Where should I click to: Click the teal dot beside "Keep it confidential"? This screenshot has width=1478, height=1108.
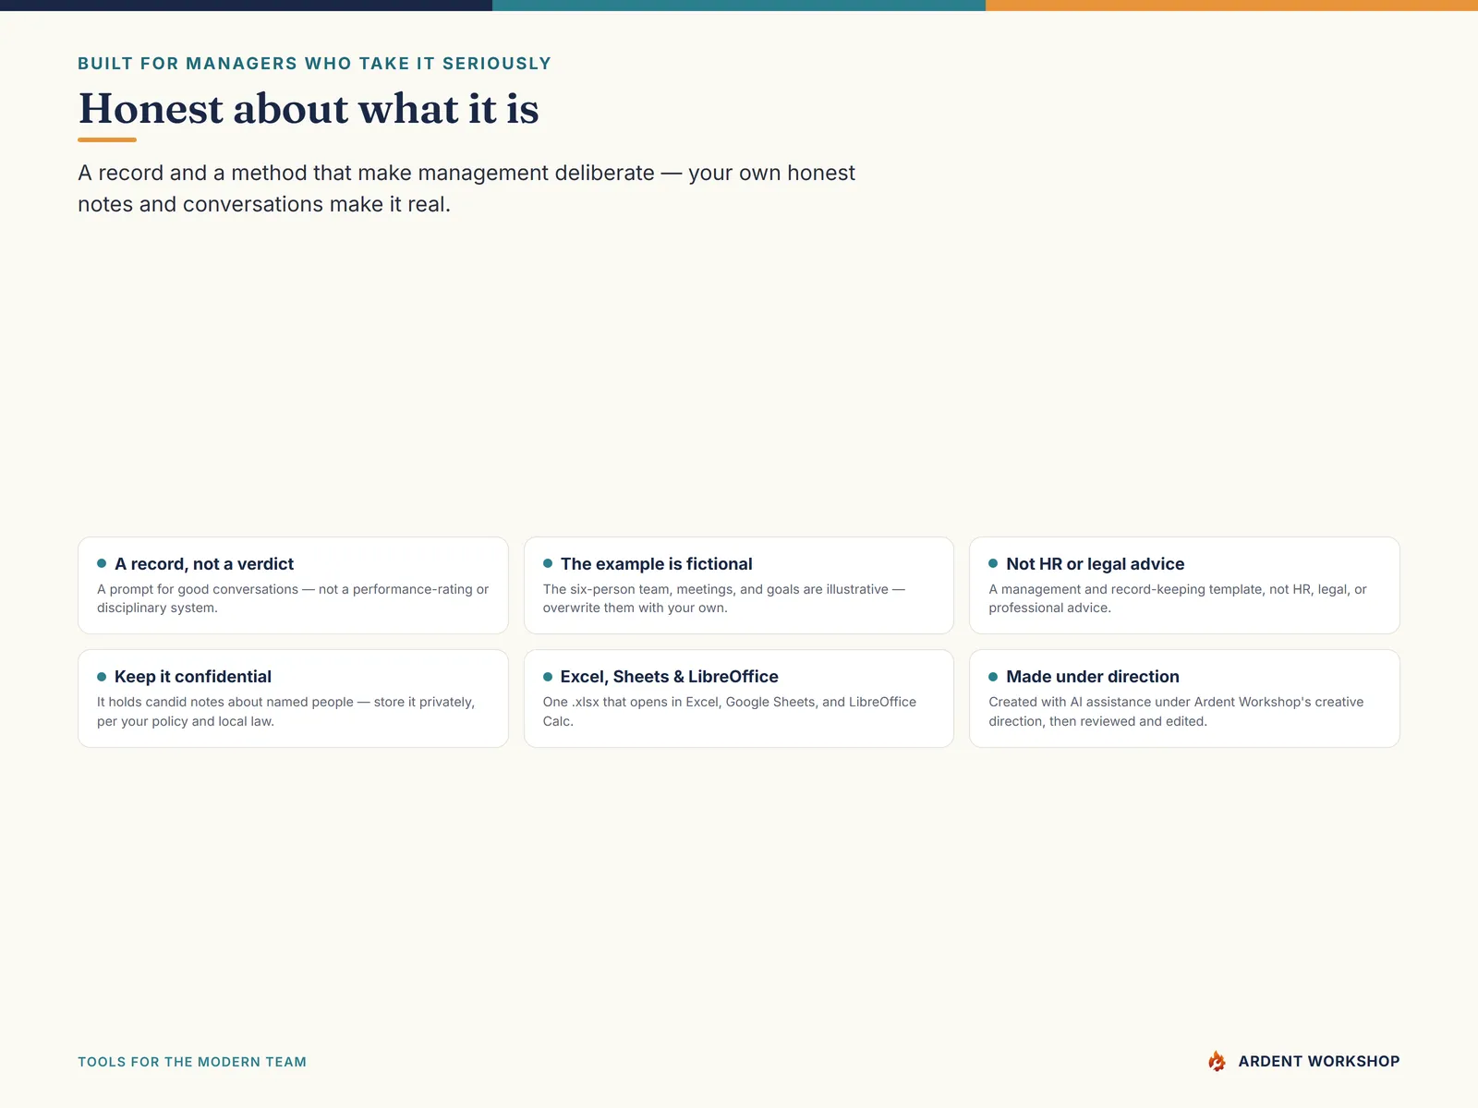click(102, 677)
